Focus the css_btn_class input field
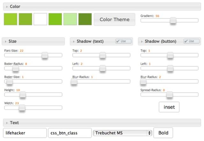204x141 pixels. 69,133
